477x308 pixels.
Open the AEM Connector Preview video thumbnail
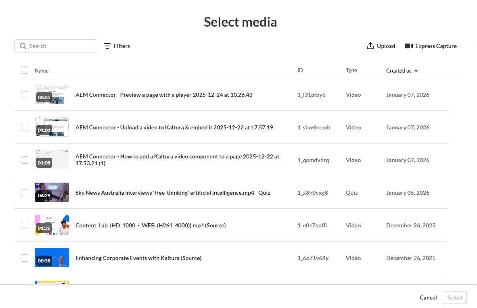point(52,95)
